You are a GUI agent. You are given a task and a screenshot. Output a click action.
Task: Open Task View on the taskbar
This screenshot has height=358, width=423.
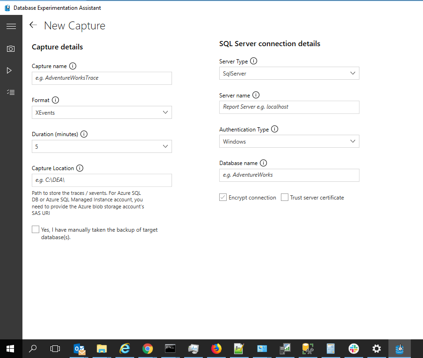click(x=55, y=349)
